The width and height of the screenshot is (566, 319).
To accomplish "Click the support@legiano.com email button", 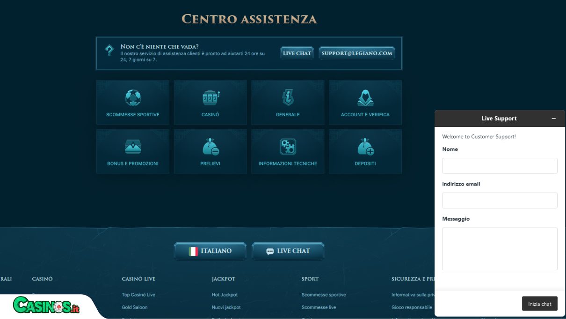I will point(357,53).
